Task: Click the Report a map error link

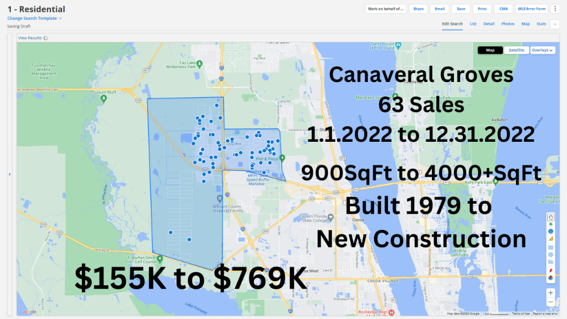Action: (545, 313)
